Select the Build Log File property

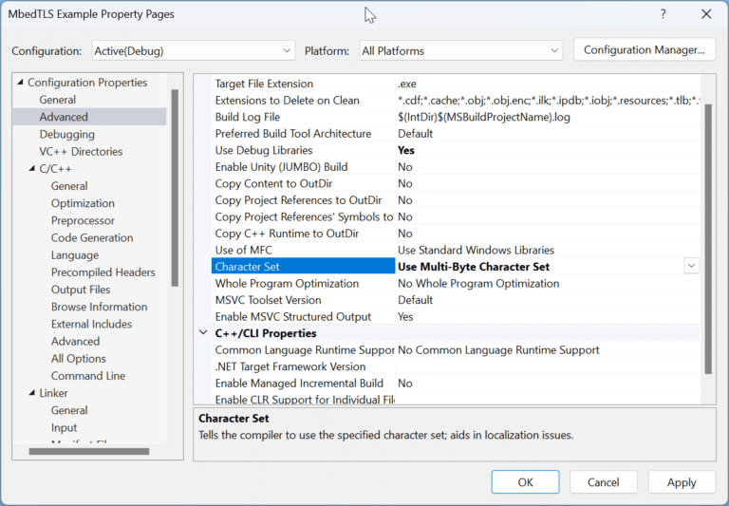tap(248, 117)
